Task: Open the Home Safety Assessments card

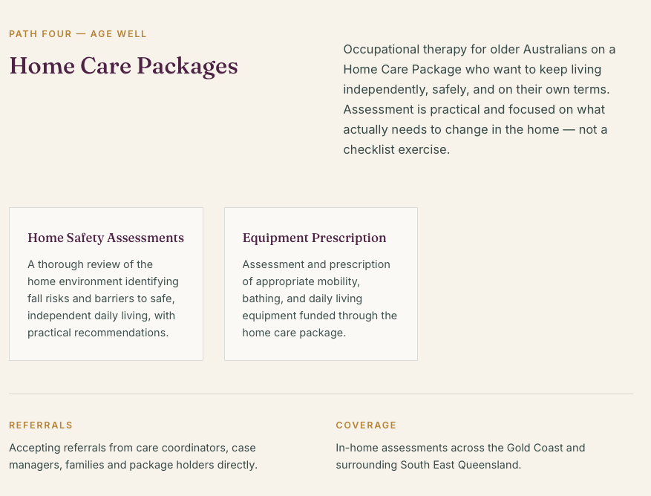Action: [106, 284]
